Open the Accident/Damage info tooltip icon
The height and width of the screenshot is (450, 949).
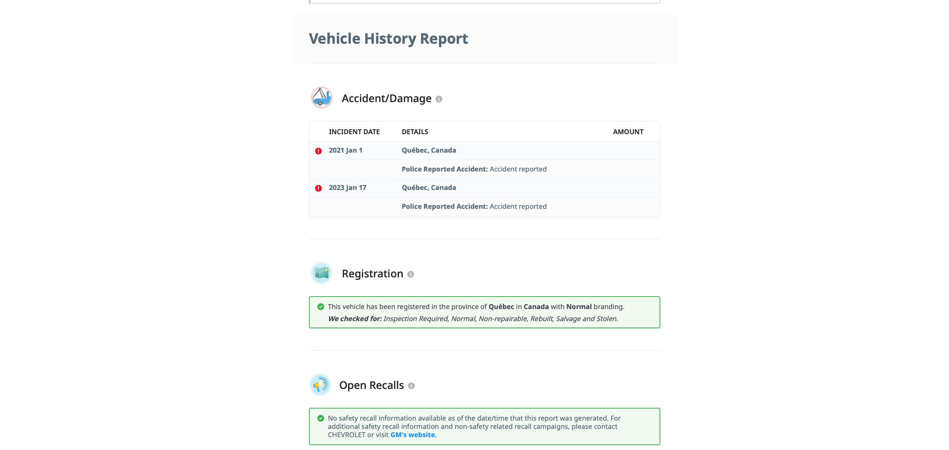tap(439, 99)
